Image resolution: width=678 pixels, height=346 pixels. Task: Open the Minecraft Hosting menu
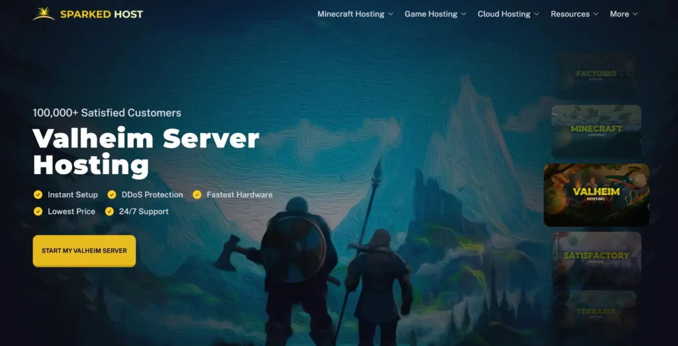[x=350, y=14]
